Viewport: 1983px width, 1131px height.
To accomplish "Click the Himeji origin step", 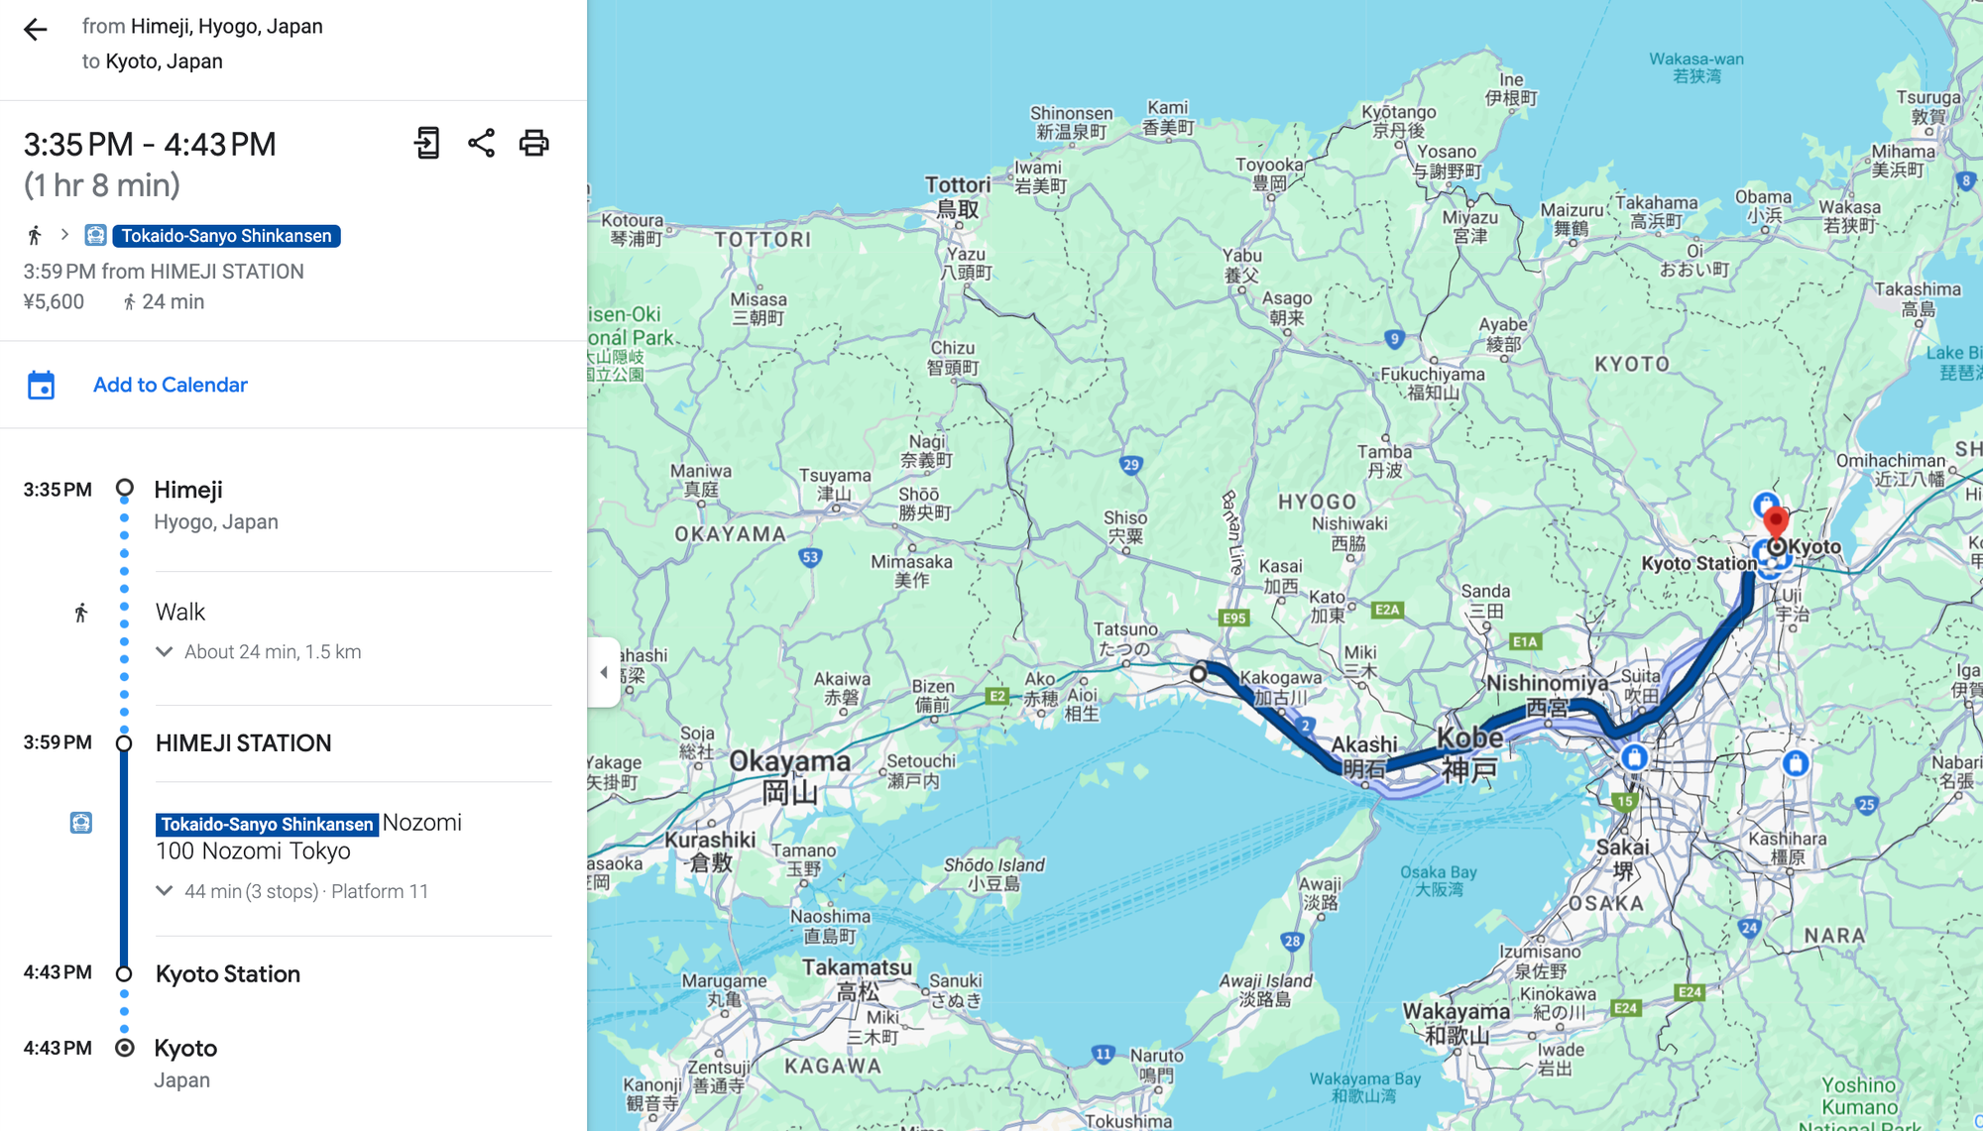I will click(188, 491).
